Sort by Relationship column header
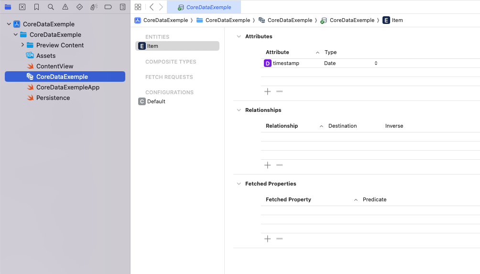The image size is (480, 274). (x=282, y=126)
